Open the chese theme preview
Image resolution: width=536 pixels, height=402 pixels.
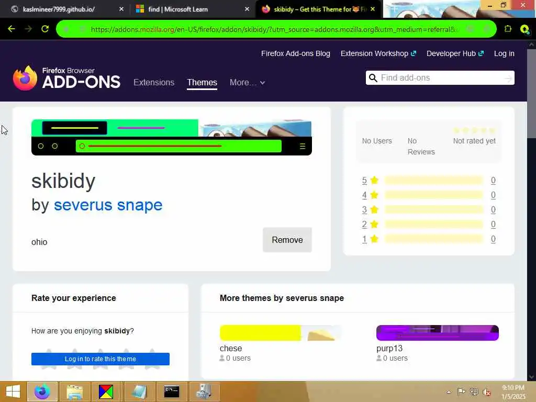coord(281,333)
